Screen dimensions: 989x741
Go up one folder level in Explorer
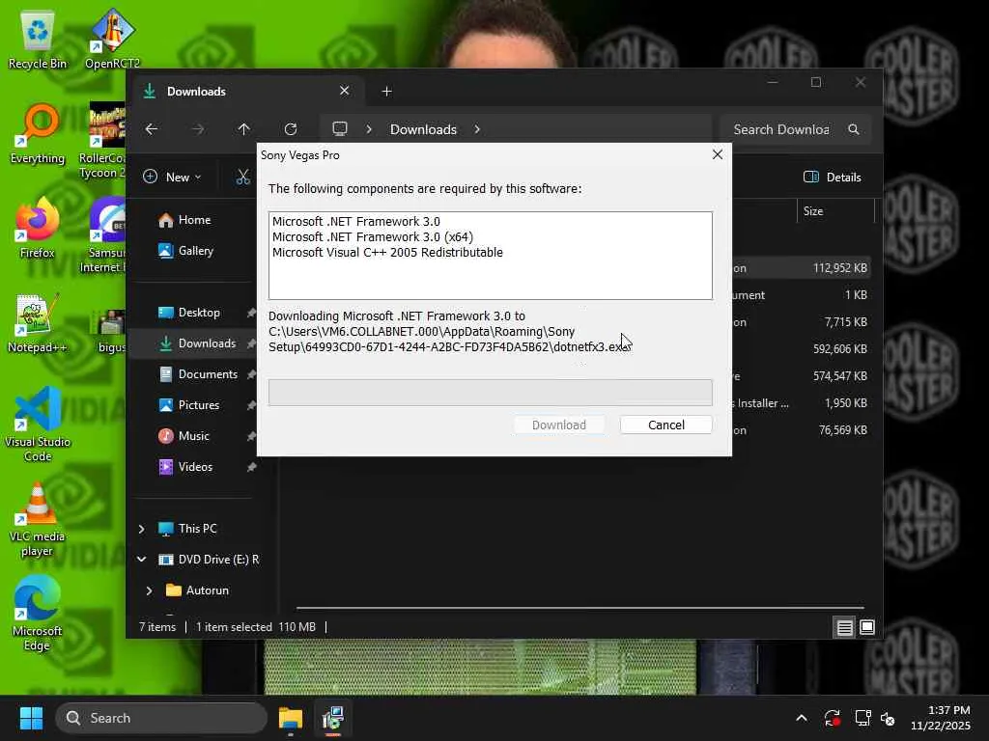point(244,129)
